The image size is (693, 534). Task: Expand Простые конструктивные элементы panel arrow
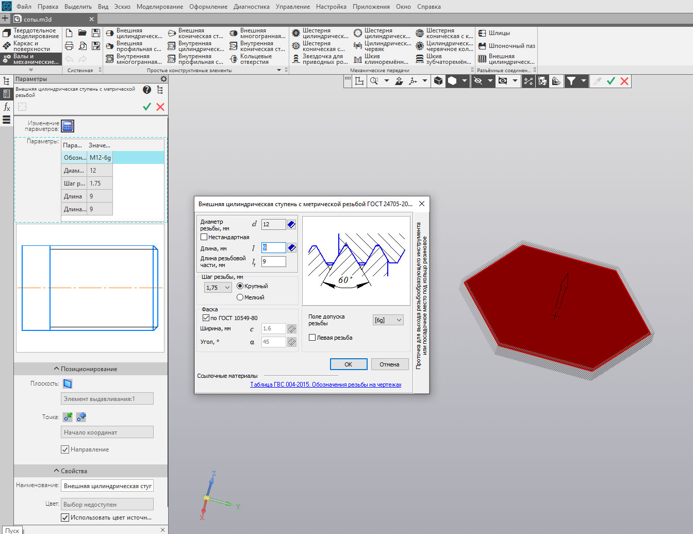(279, 70)
